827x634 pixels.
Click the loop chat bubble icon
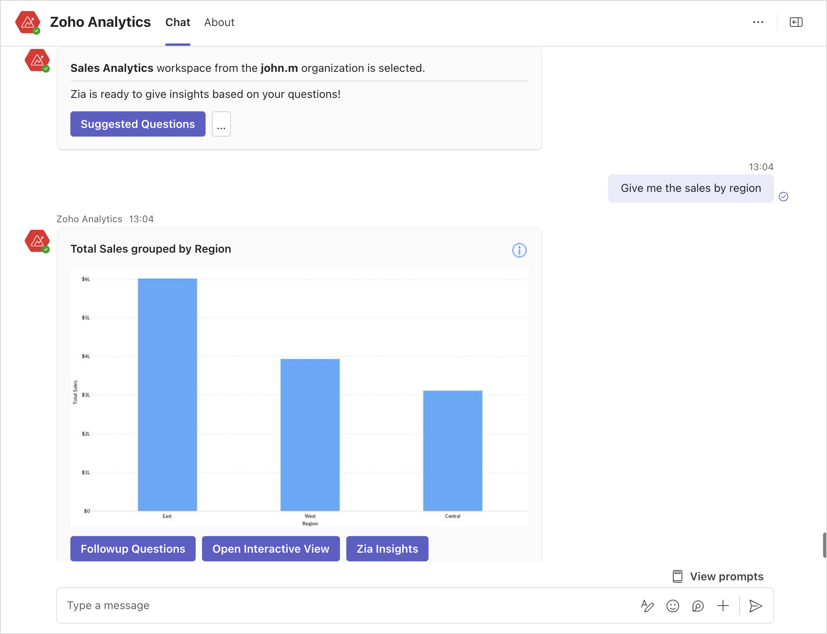(698, 606)
